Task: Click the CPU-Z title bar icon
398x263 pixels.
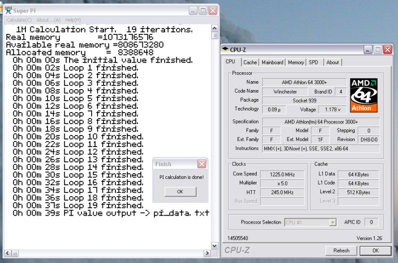Action: point(225,49)
